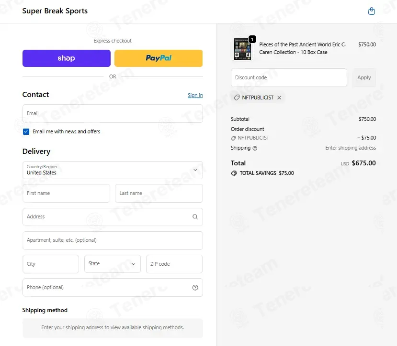The width and height of the screenshot is (397, 346).
Task: Click the Enter shipping address text
Action: click(351, 148)
